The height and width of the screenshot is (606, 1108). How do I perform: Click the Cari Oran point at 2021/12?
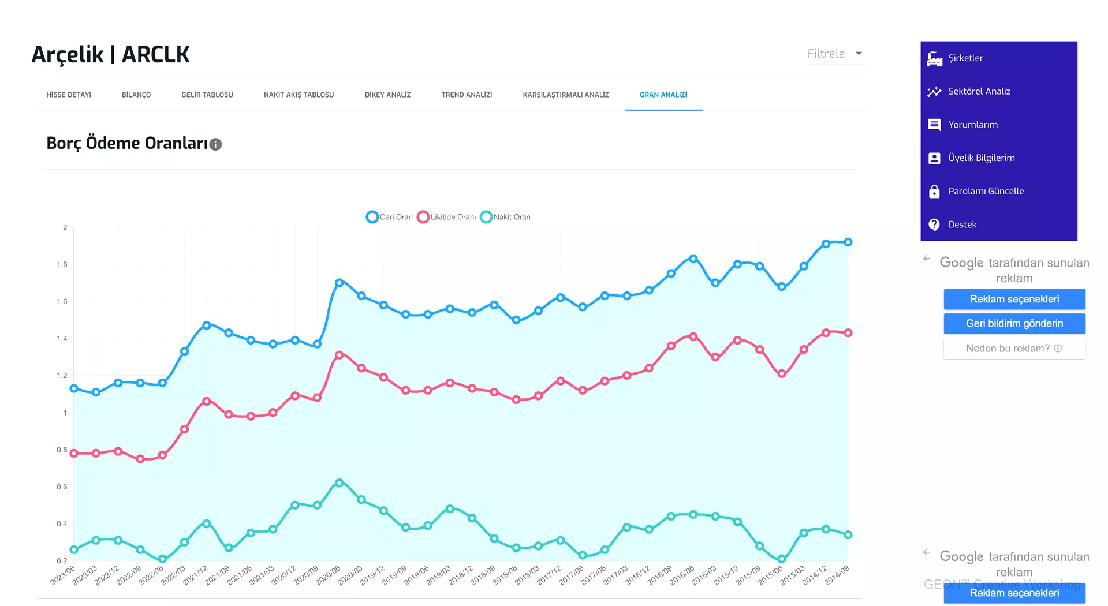click(x=207, y=326)
